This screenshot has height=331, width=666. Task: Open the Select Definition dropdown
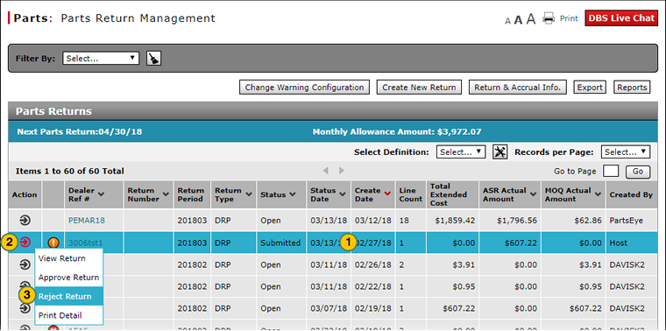(x=461, y=151)
